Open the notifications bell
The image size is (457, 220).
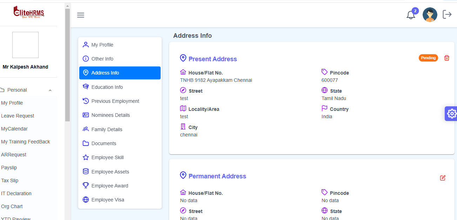(x=411, y=15)
